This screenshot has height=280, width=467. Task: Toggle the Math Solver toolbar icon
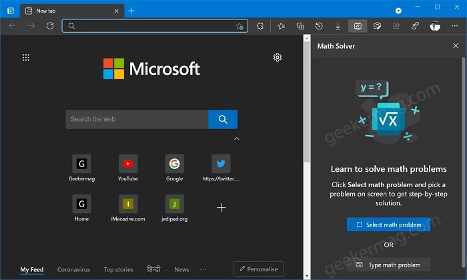[x=358, y=26]
